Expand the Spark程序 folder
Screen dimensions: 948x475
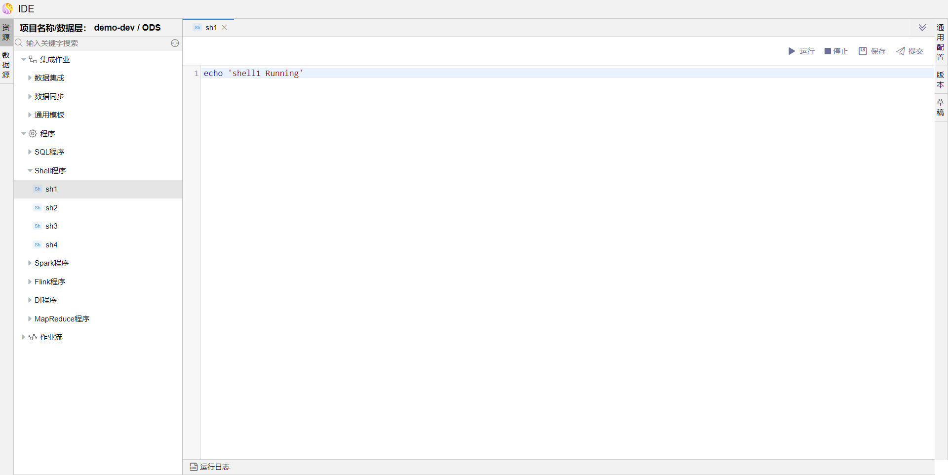pos(30,263)
